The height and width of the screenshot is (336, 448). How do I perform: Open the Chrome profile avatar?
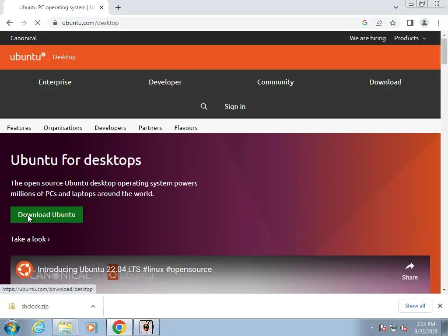pos(424,23)
